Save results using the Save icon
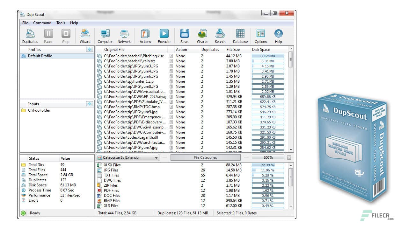The height and width of the screenshot is (229, 408). click(x=184, y=36)
